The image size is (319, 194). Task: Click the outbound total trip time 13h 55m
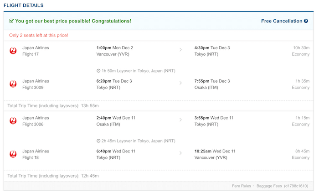click(x=53, y=105)
